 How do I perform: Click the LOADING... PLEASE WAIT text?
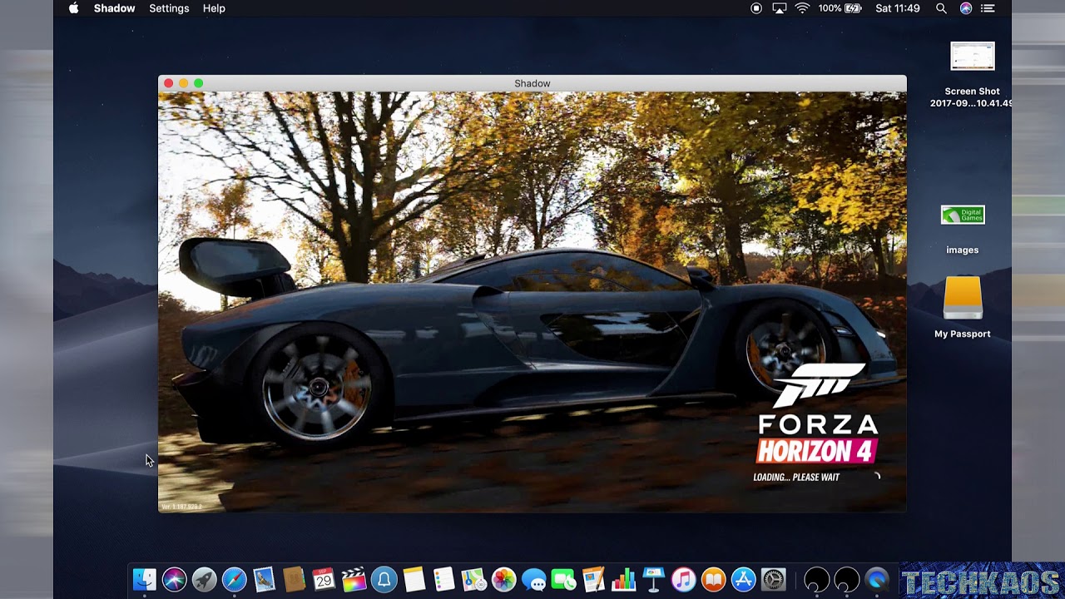point(796,478)
